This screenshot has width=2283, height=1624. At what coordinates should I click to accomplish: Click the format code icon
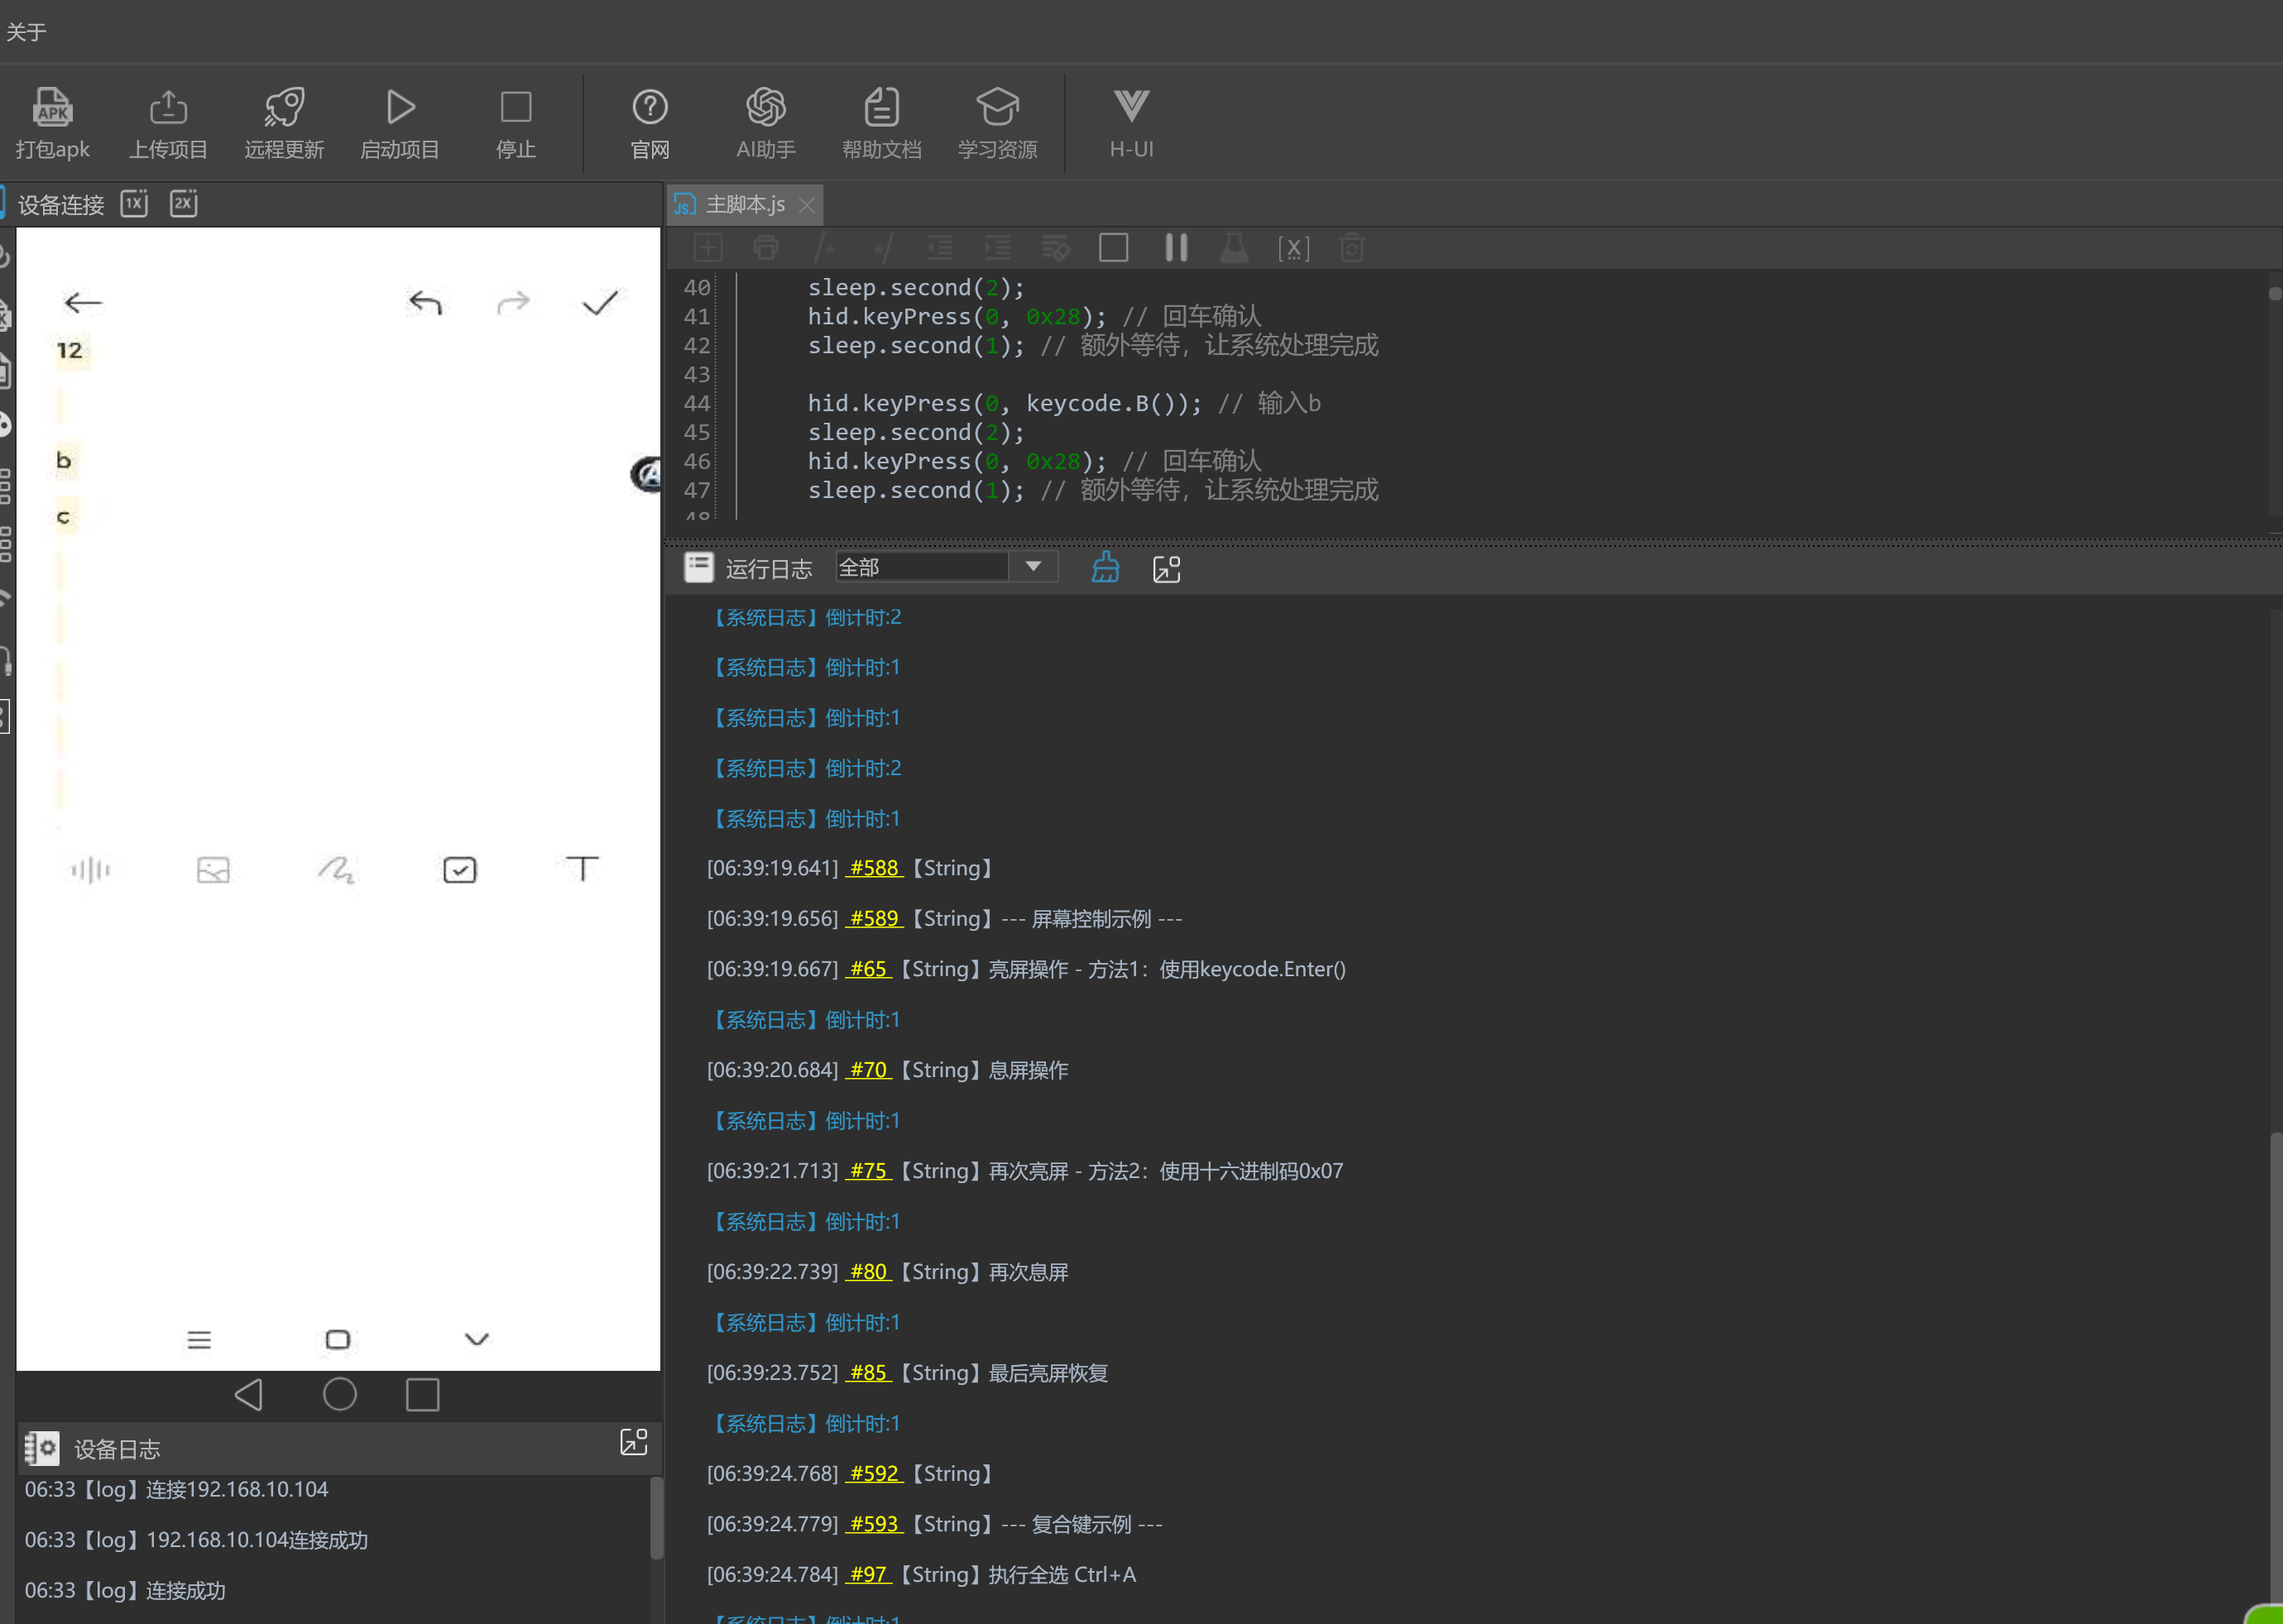(1056, 247)
